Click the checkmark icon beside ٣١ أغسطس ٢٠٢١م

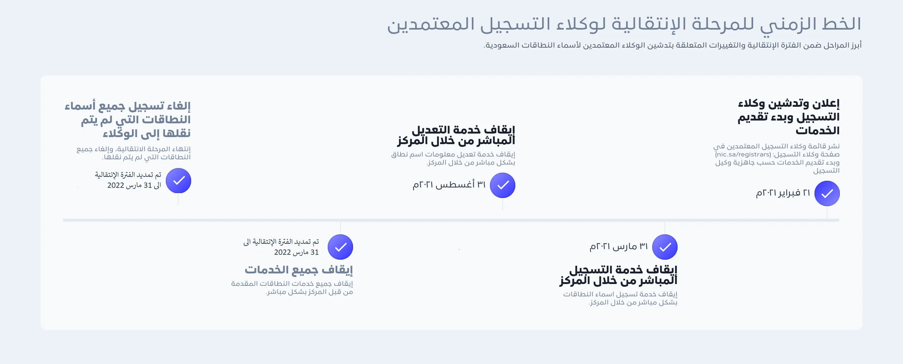pos(503,185)
